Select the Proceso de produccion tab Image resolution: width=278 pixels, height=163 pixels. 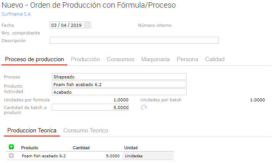tap(35, 59)
